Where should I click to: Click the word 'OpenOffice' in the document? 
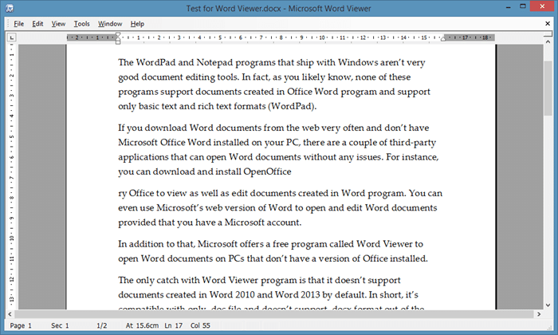267,171
